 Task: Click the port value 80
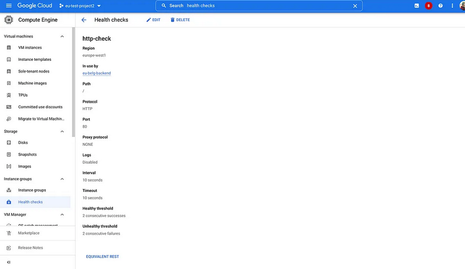(x=85, y=127)
